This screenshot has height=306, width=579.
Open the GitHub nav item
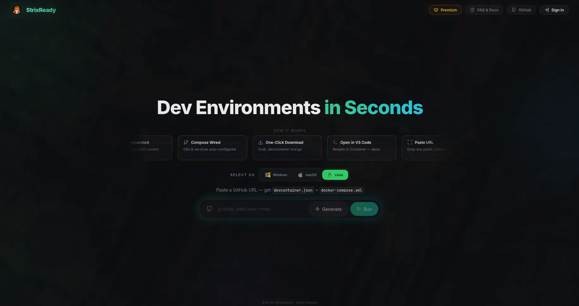coord(521,10)
